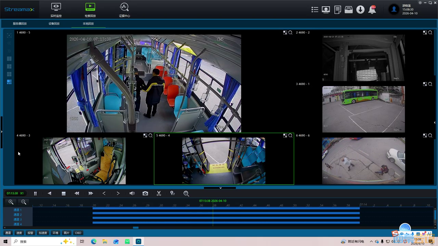Image resolution: width=438 pixels, height=246 pixels.
Task: Switch to 服务器回放 tab
Action: [20, 24]
